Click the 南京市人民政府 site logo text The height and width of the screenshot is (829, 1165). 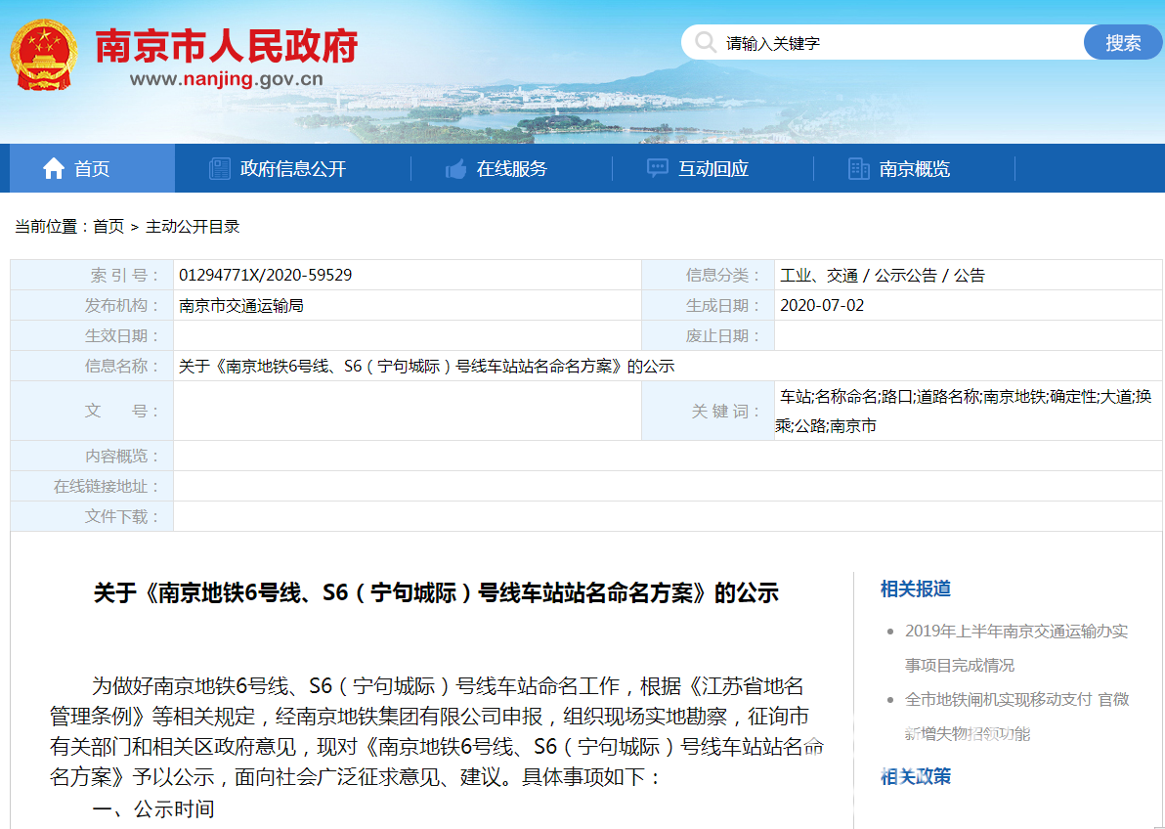225,44
